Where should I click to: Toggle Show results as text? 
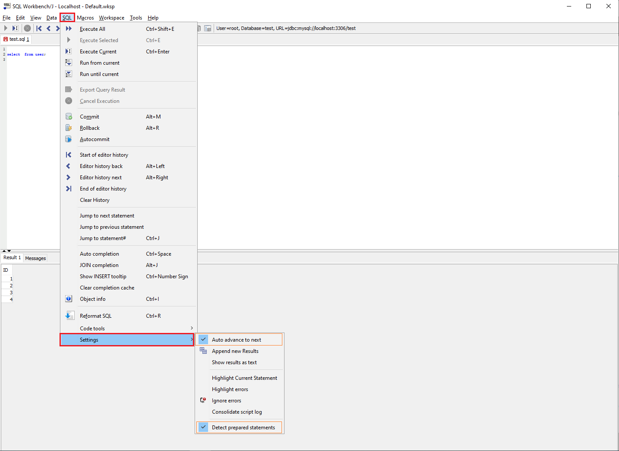coord(239,362)
